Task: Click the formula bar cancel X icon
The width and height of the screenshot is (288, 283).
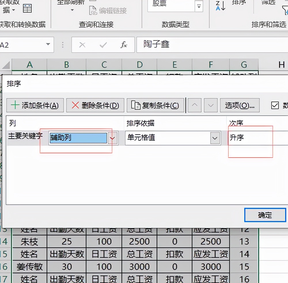Action: [82, 45]
